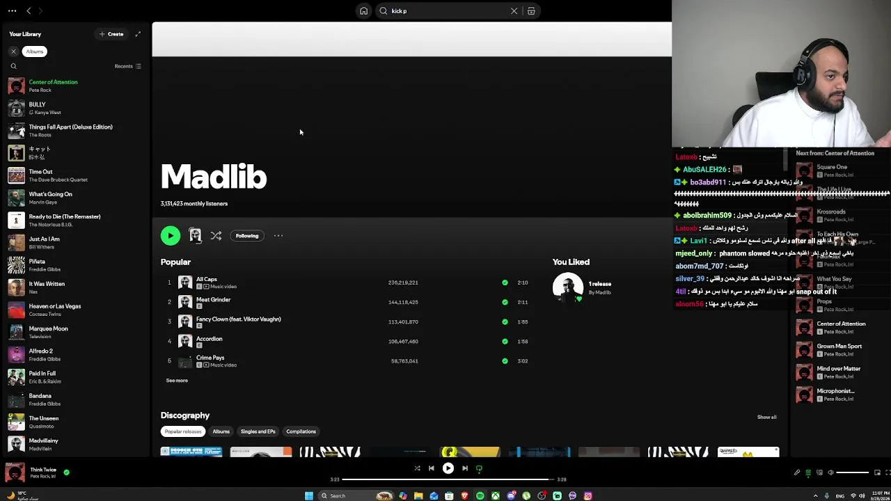Open Connect to a device icon

819,472
